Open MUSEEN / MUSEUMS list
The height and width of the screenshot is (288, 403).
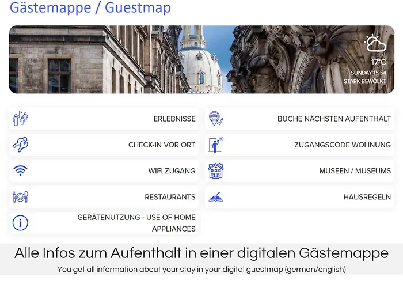coord(355,171)
